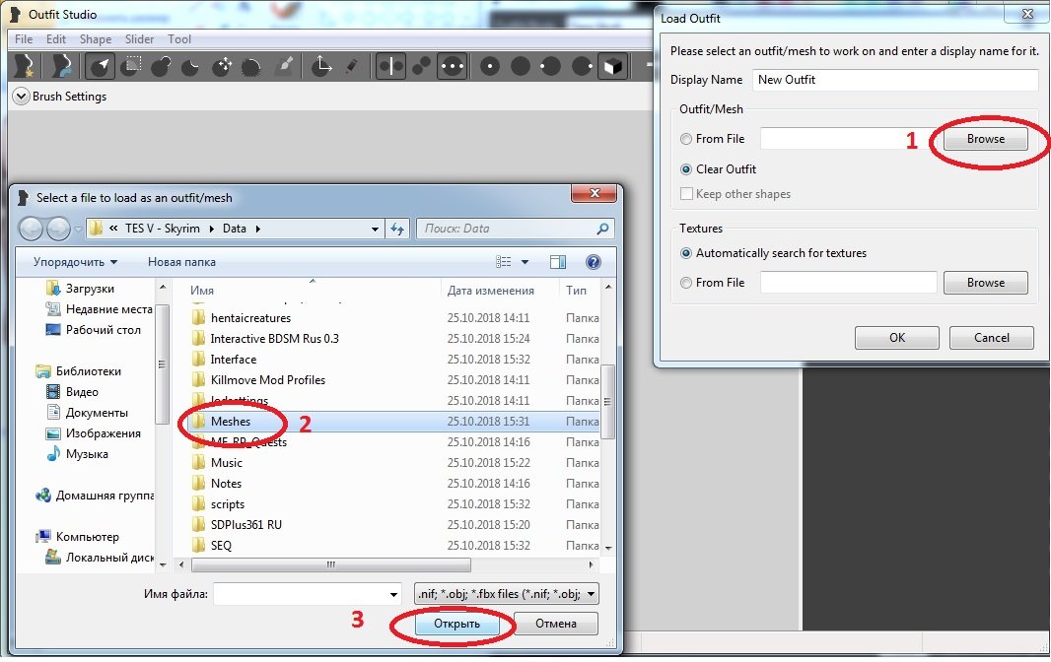Choose Automatically search for textures option

point(686,253)
